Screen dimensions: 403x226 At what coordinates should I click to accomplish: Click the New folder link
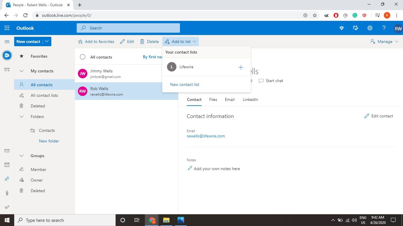[49, 141]
